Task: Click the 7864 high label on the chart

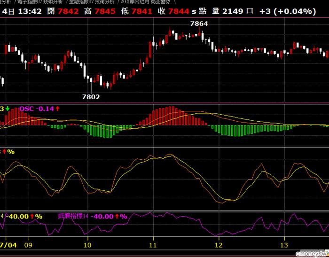Action: (x=199, y=23)
